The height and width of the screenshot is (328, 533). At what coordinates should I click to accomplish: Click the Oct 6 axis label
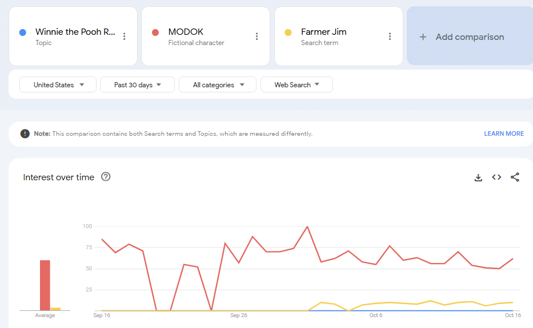click(376, 315)
